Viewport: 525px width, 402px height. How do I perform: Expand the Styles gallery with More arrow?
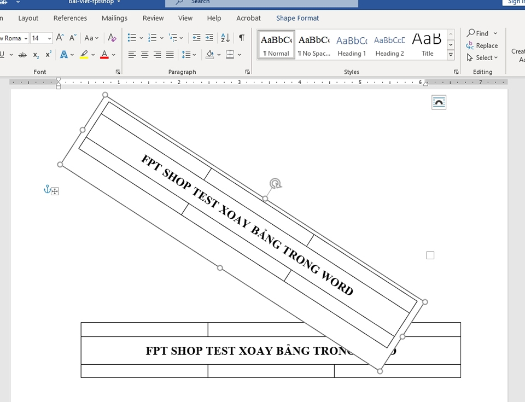pyautogui.click(x=450, y=55)
